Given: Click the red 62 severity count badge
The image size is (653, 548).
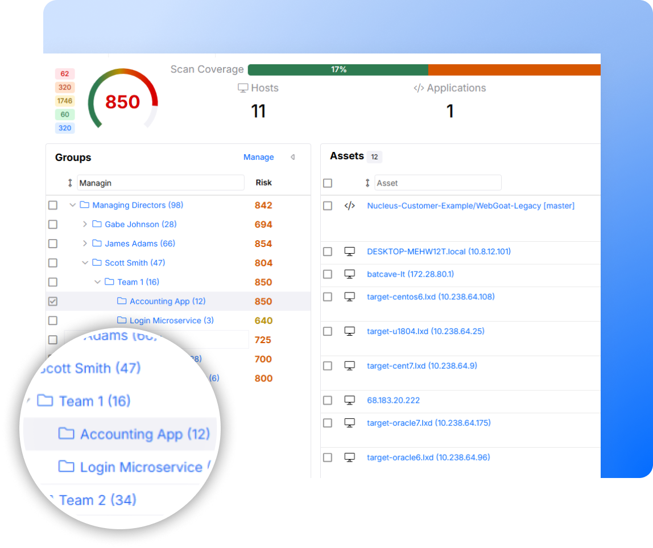Looking at the screenshot, I should pyautogui.click(x=64, y=74).
